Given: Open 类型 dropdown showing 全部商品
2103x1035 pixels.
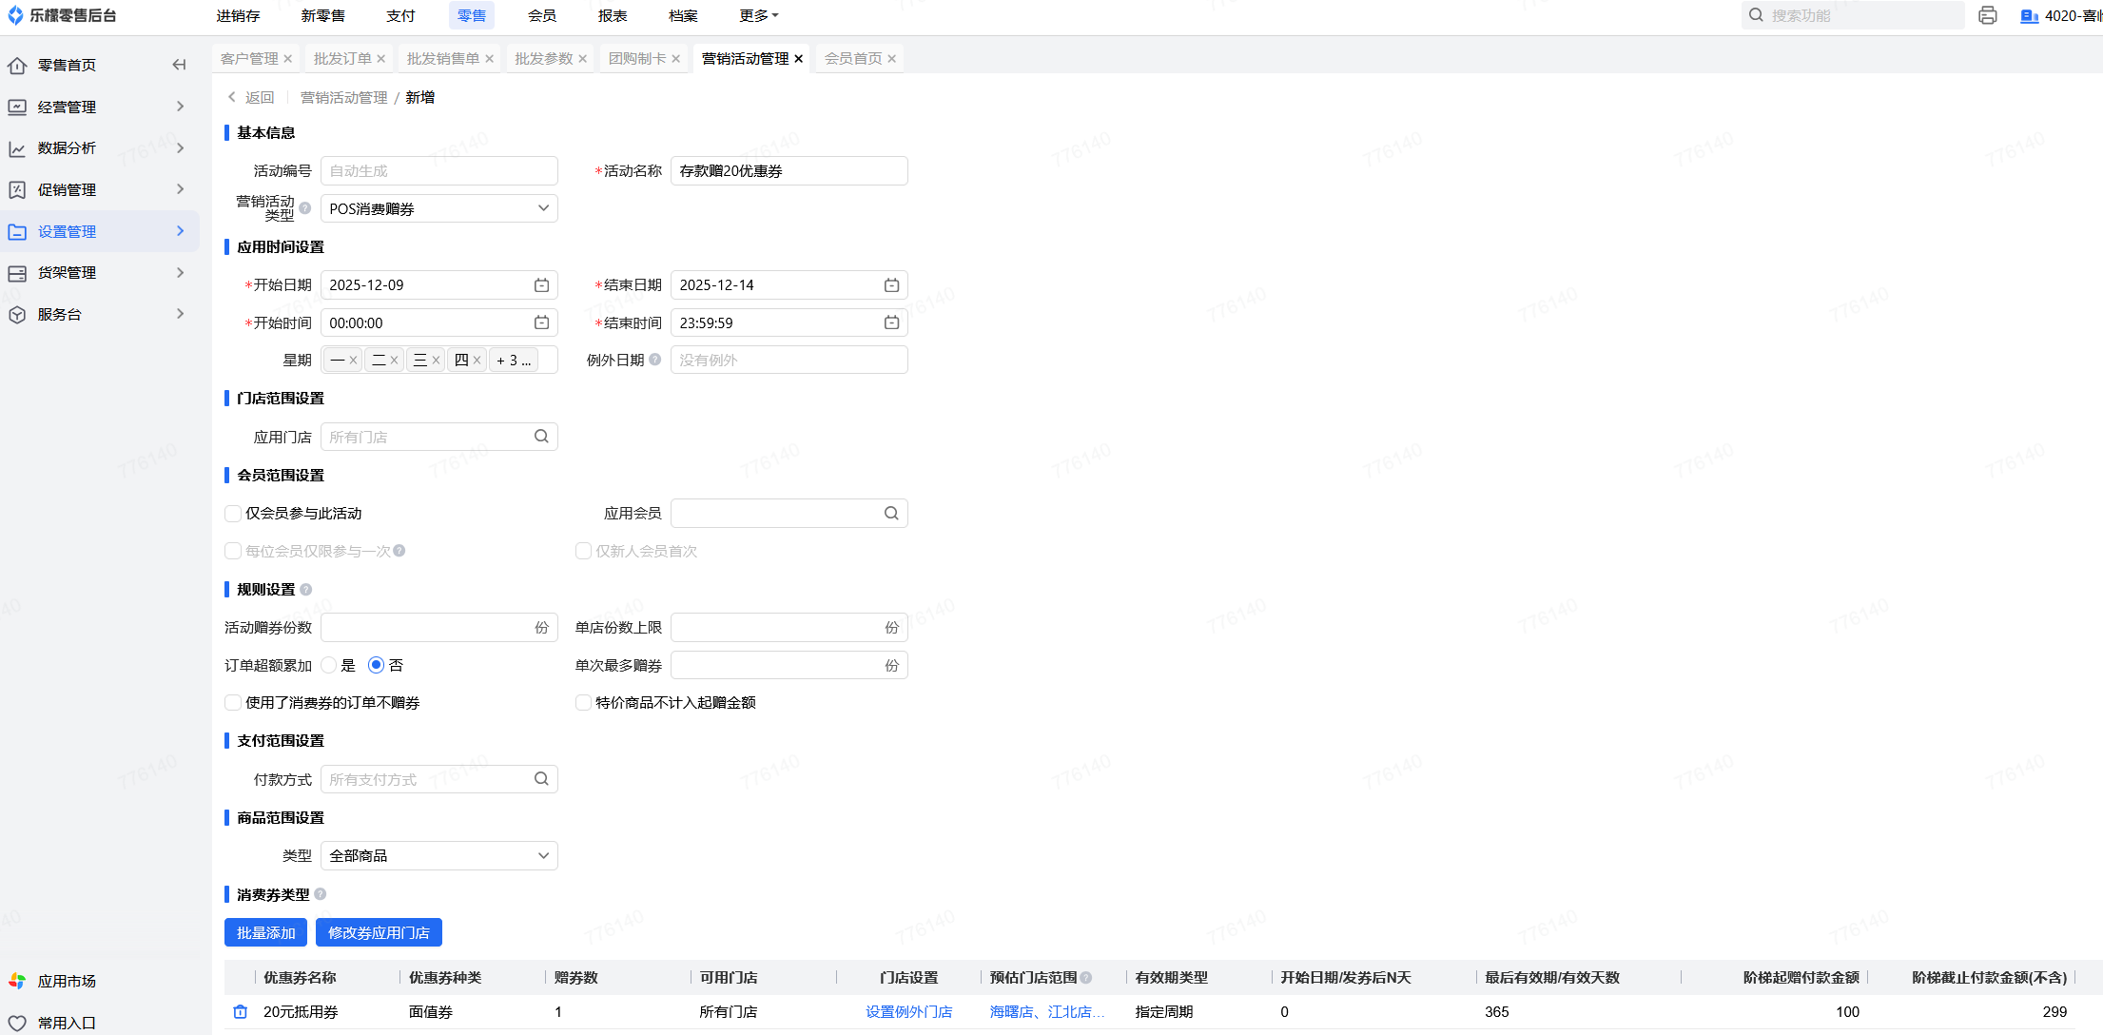Looking at the screenshot, I should pos(438,855).
